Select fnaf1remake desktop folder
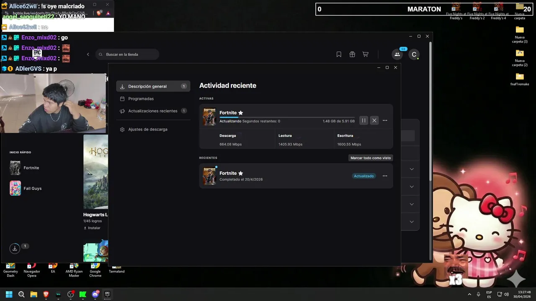The height and width of the screenshot is (301, 536). pos(520,79)
